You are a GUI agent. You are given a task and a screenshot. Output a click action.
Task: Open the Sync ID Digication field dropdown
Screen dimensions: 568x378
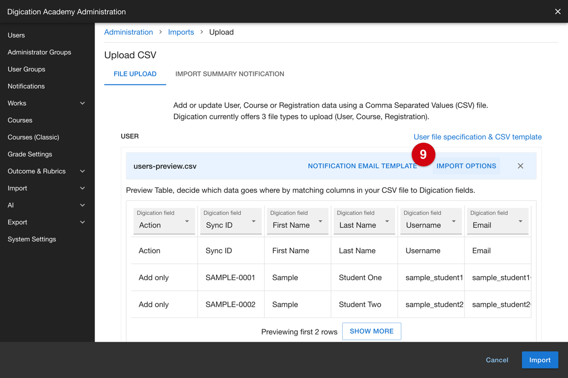[231, 221]
